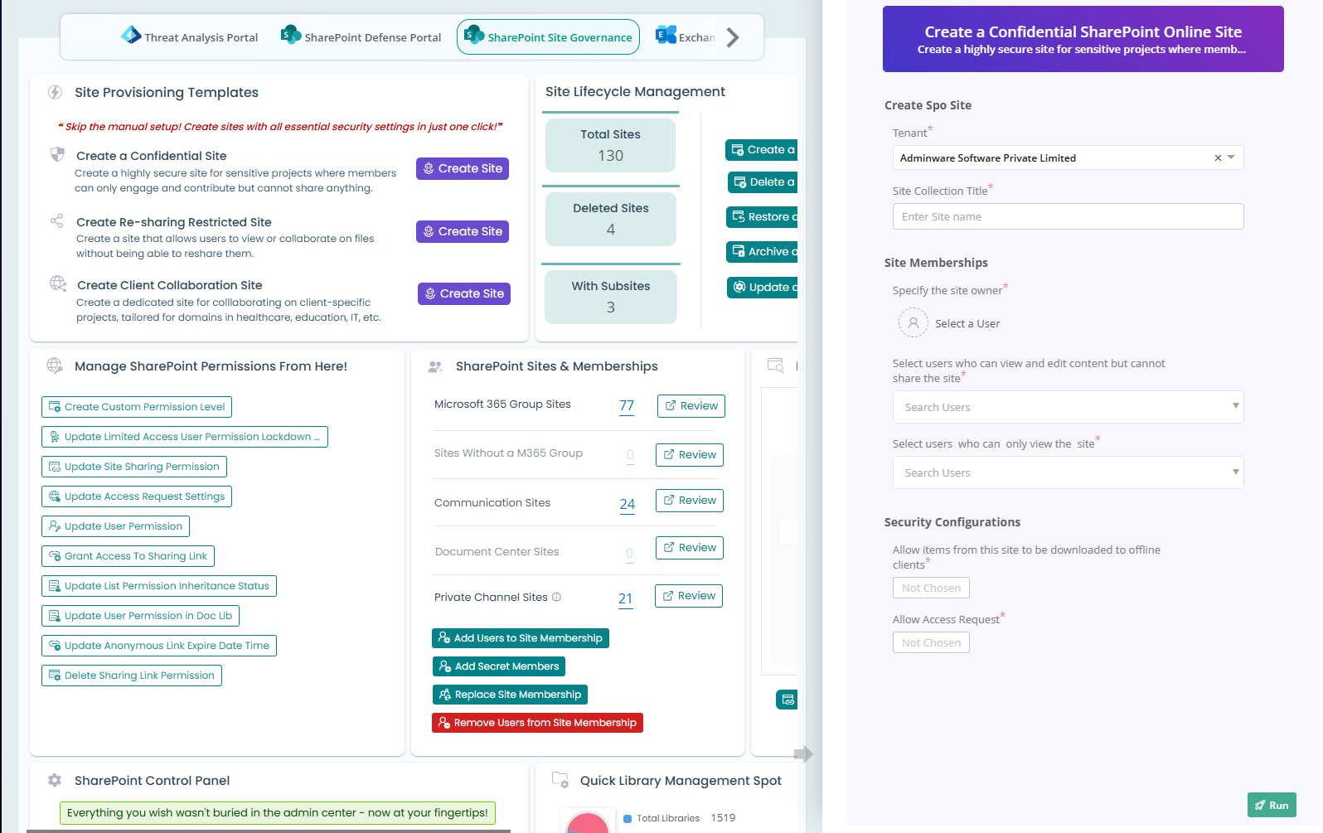Toggle the offline download Not Chosen option
This screenshot has width=1323, height=833.
(931, 588)
